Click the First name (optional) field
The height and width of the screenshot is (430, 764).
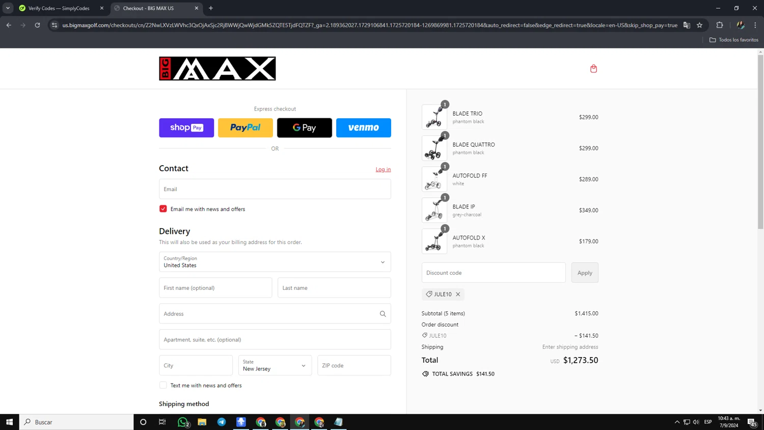pos(215,288)
